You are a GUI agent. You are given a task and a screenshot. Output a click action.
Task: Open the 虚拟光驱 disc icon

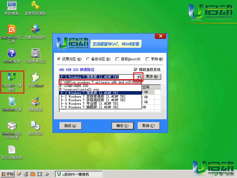[36, 128]
